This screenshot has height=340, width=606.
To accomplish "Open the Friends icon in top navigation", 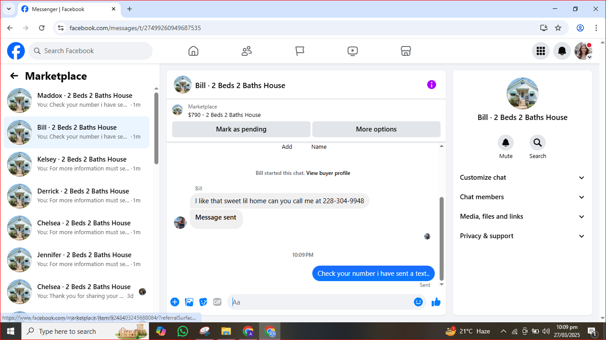I will coord(247,51).
